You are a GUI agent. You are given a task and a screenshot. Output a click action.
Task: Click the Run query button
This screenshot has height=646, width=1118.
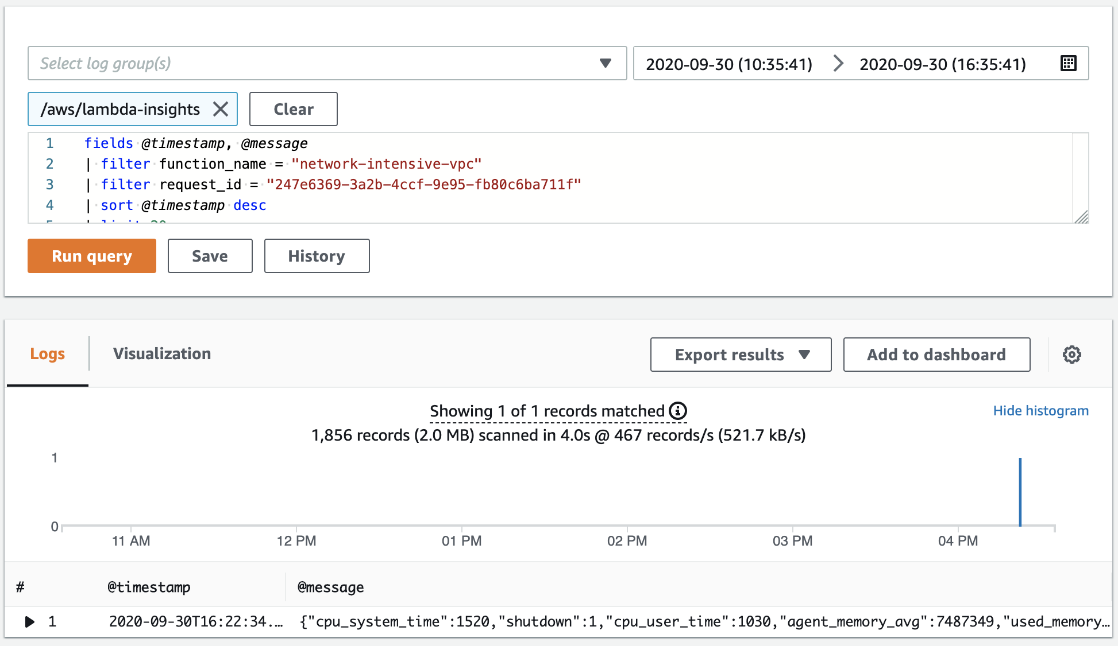click(x=92, y=255)
